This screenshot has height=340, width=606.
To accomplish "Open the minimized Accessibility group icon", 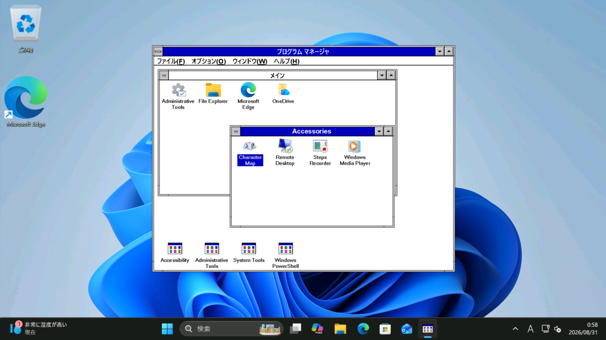I will [x=175, y=253].
